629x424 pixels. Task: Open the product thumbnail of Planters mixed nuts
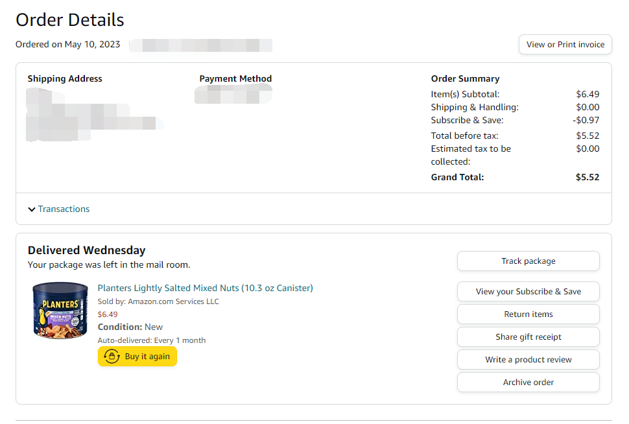pyautogui.click(x=60, y=311)
